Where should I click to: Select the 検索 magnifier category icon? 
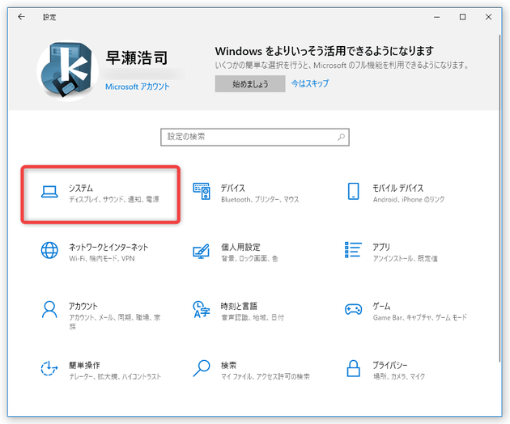click(x=202, y=368)
